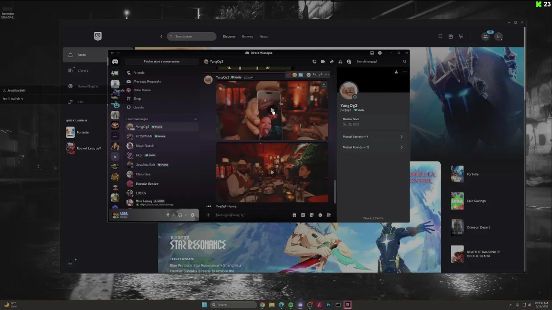React with the laughing emoji
Screen dimensions: 552x310
point(295,75)
